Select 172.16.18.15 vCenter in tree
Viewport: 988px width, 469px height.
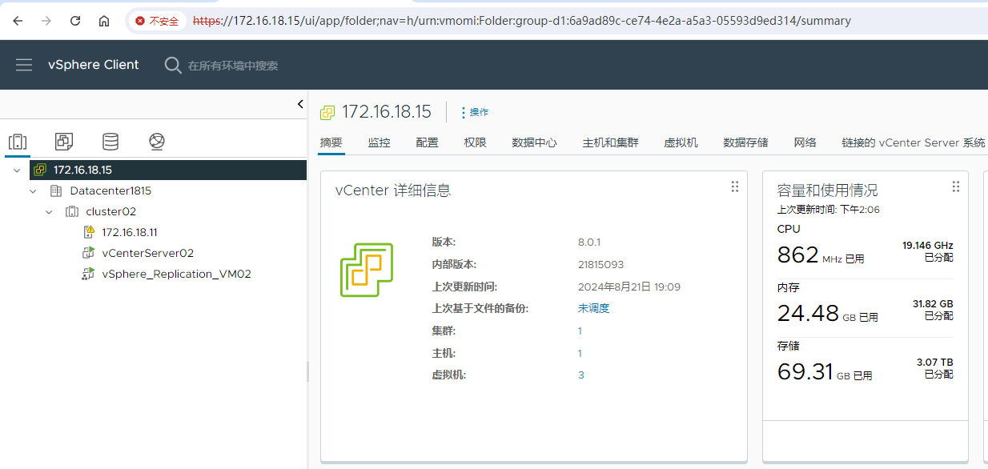pos(82,170)
